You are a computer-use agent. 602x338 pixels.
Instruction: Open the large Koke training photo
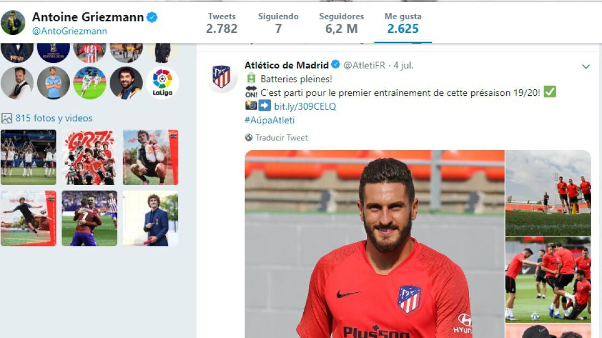(374, 244)
